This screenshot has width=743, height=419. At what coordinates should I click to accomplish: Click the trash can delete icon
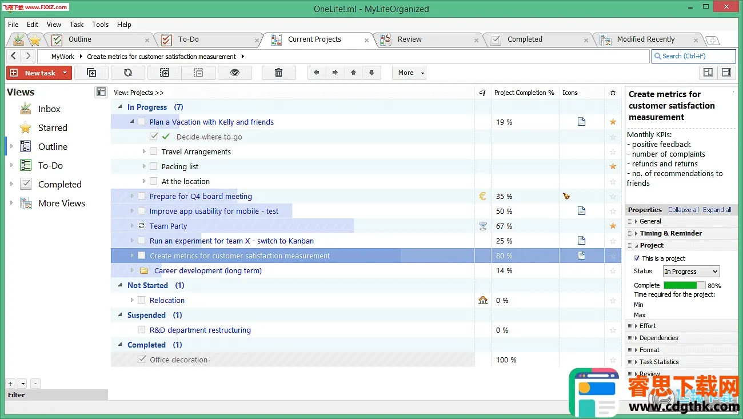pyautogui.click(x=278, y=73)
